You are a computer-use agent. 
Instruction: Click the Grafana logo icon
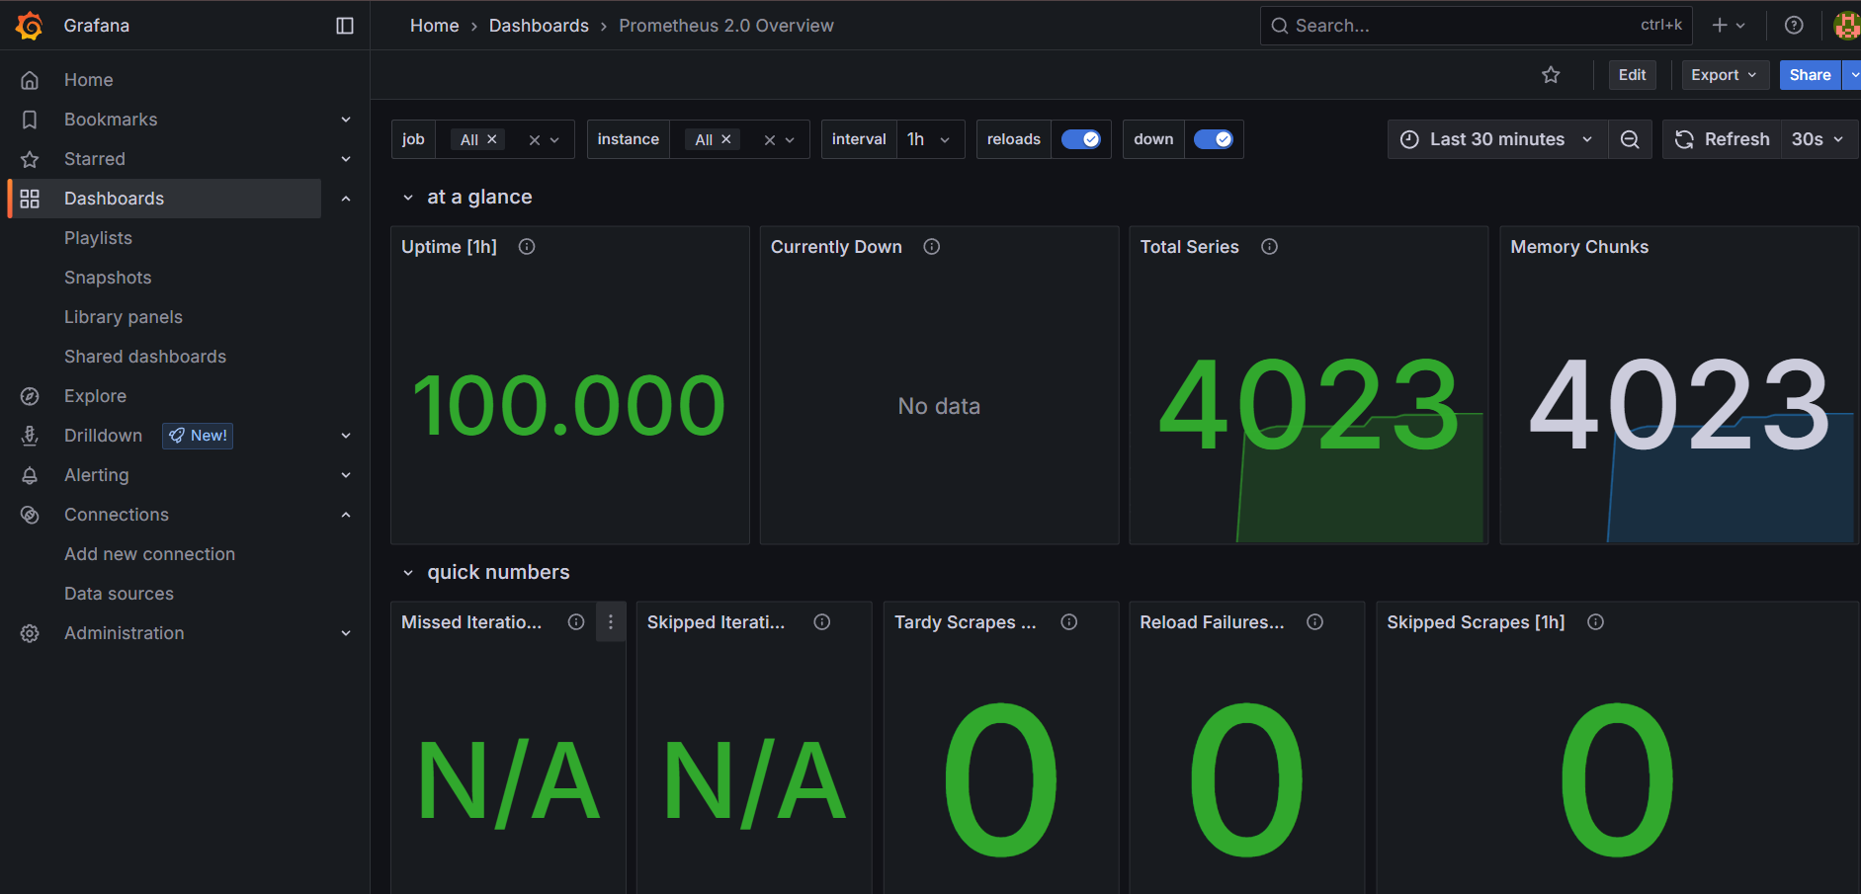click(30, 26)
